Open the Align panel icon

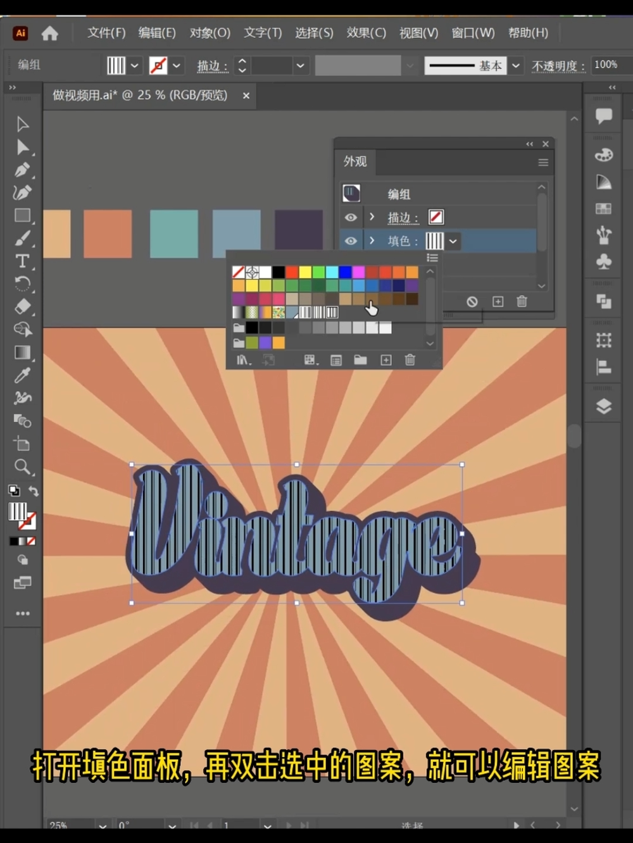pyautogui.click(x=604, y=367)
